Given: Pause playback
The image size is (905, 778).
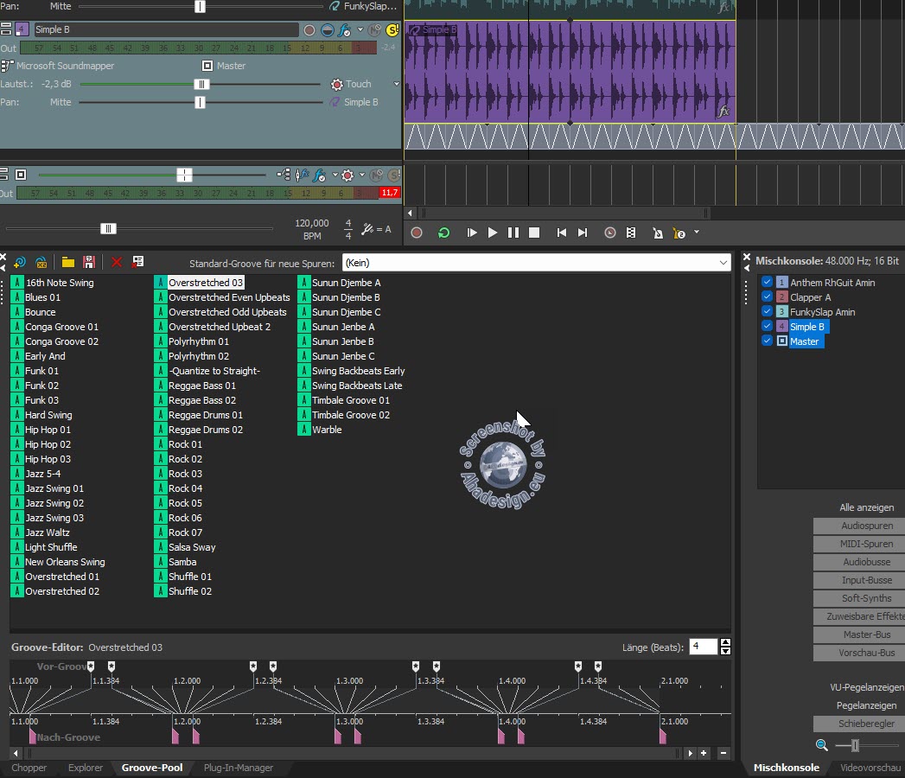Looking at the screenshot, I should pyautogui.click(x=513, y=233).
